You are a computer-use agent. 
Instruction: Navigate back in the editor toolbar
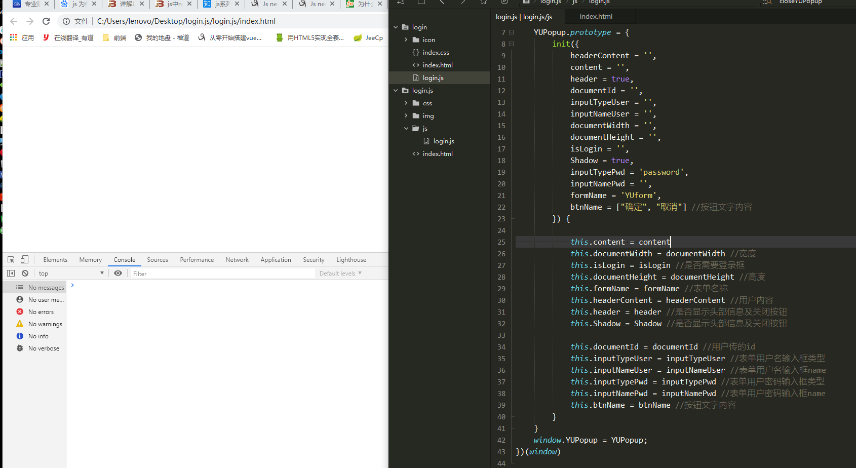(x=442, y=2)
